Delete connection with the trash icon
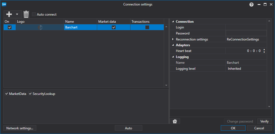The height and width of the screenshot is (134, 275). pos(26,14)
